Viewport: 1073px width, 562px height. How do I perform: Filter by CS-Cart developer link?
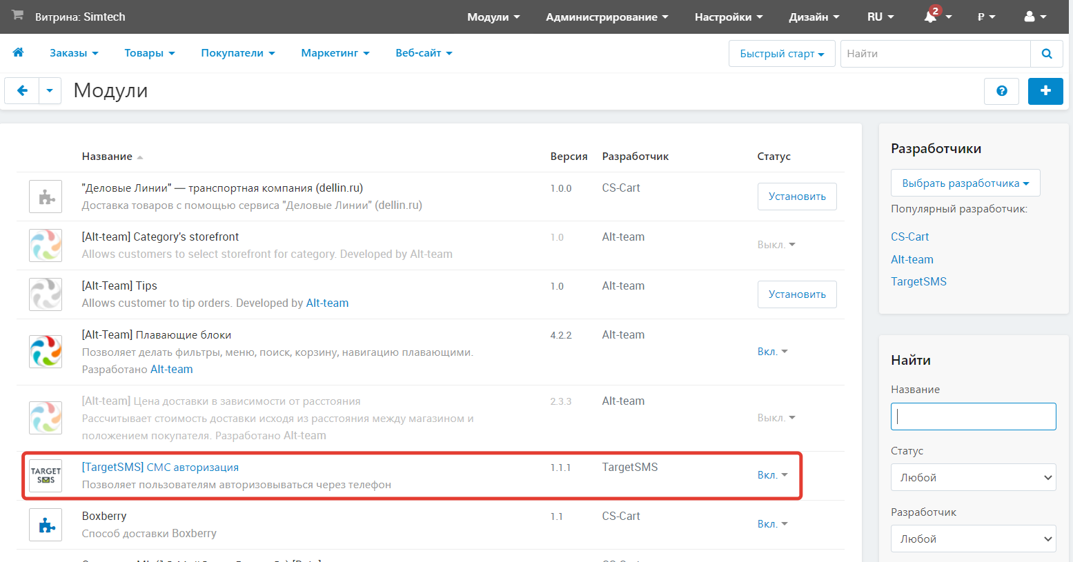[909, 237]
